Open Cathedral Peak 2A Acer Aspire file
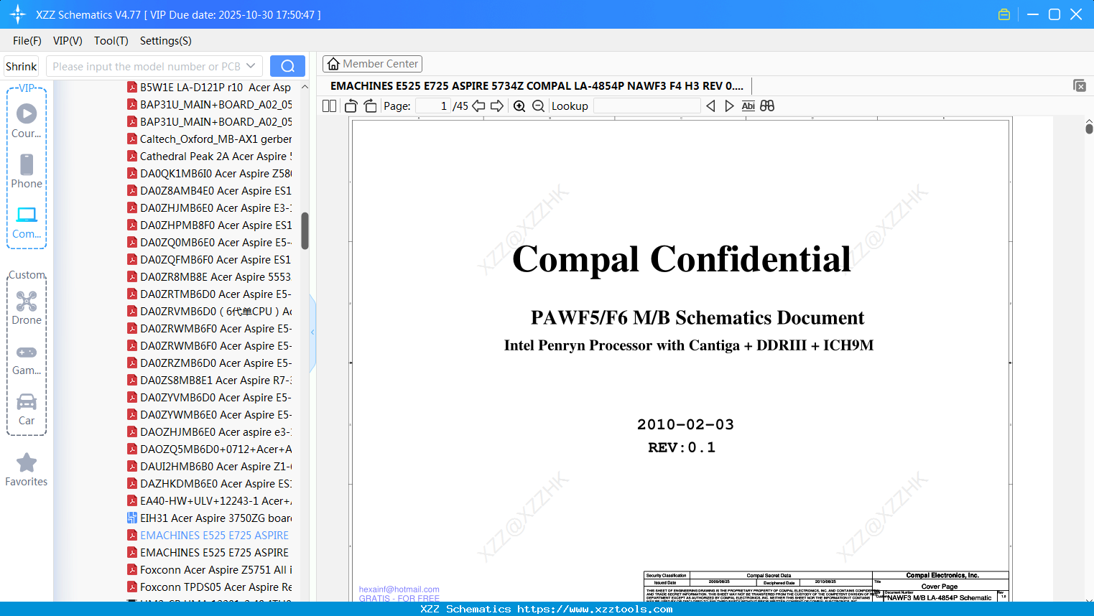 (x=209, y=157)
